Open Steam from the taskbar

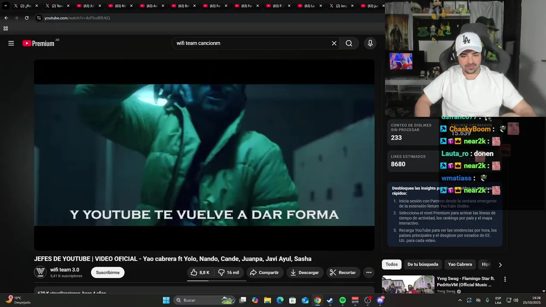[x=330, y=300]
